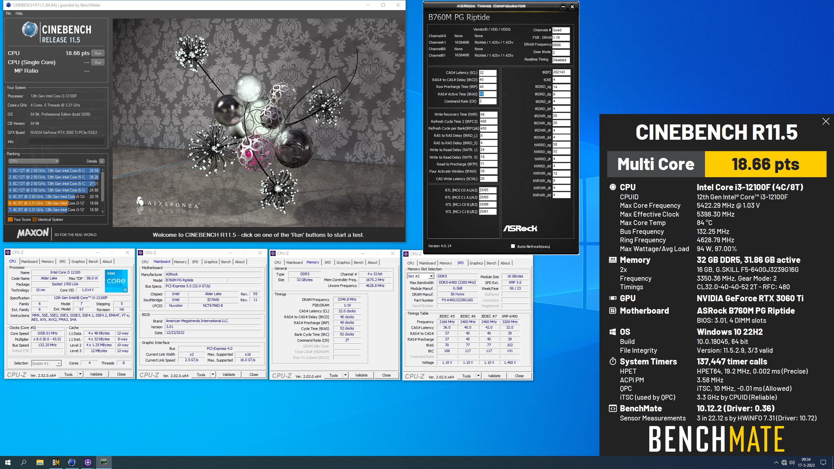Close ASRock Timing Configurator window
The width and height of the screenshot is (834, 469).
[x=572, y=7]
